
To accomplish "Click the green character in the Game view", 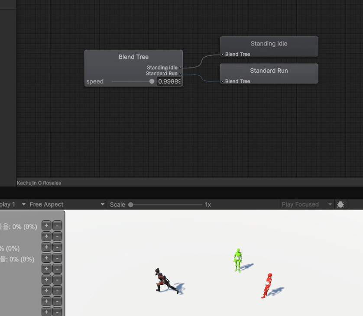I will tap(237, 260).
